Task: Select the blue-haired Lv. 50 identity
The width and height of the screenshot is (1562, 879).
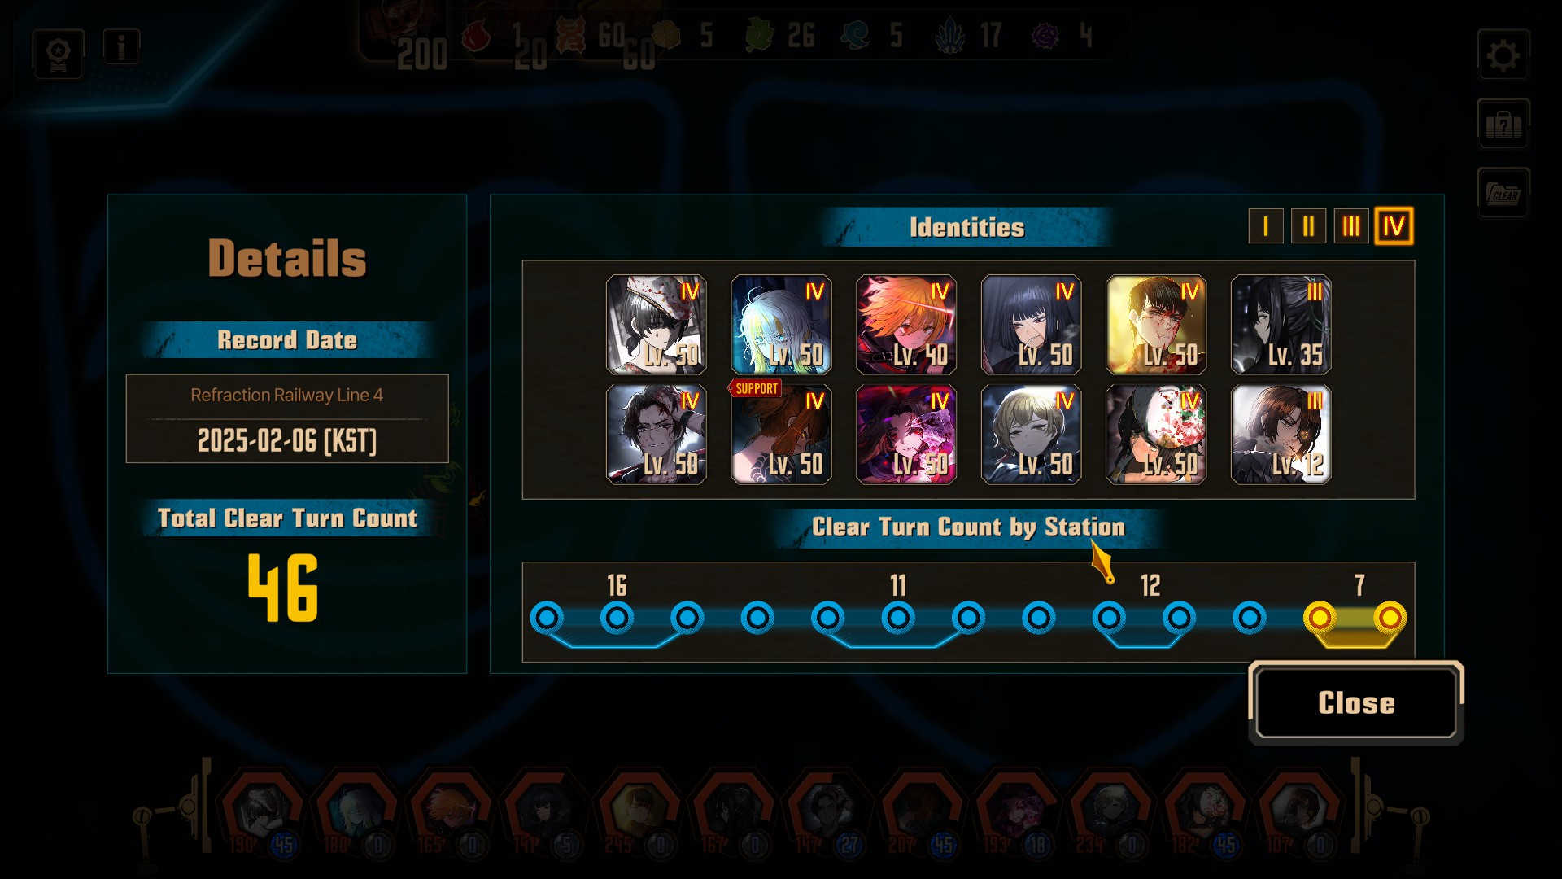Action: [781, 325]
